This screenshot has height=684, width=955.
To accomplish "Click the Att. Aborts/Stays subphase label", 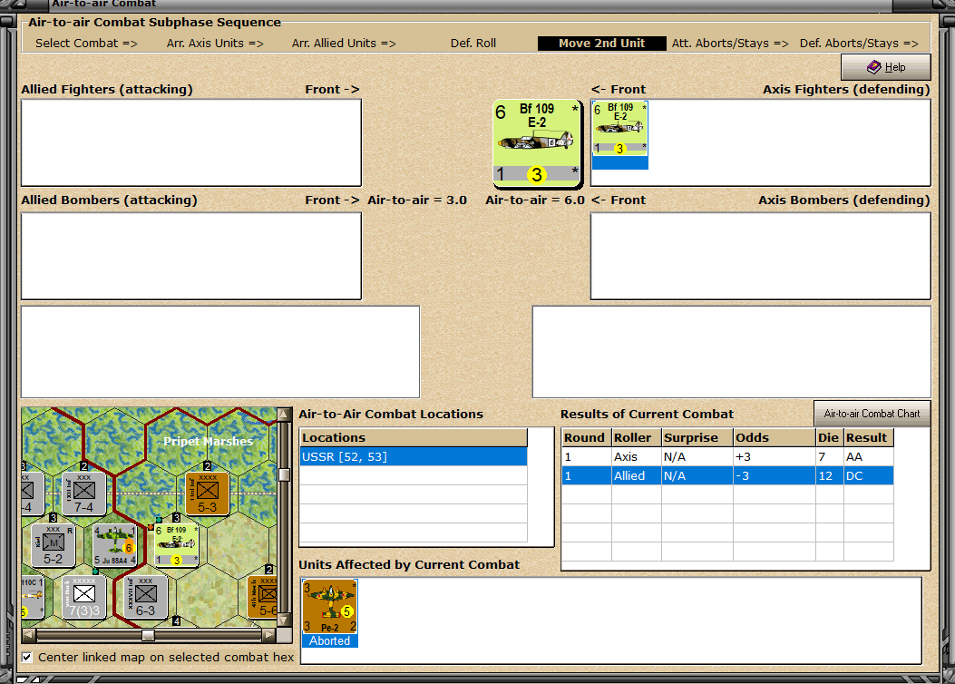I will [730, 44].
